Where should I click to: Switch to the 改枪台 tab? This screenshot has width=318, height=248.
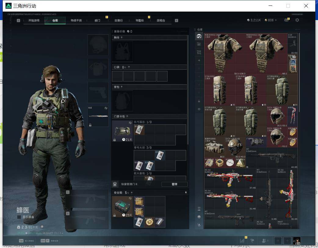coord(161,20)
